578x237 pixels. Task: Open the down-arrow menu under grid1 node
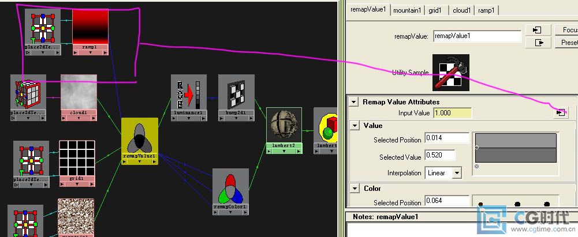pyautogui.click(x=77, y=184)
